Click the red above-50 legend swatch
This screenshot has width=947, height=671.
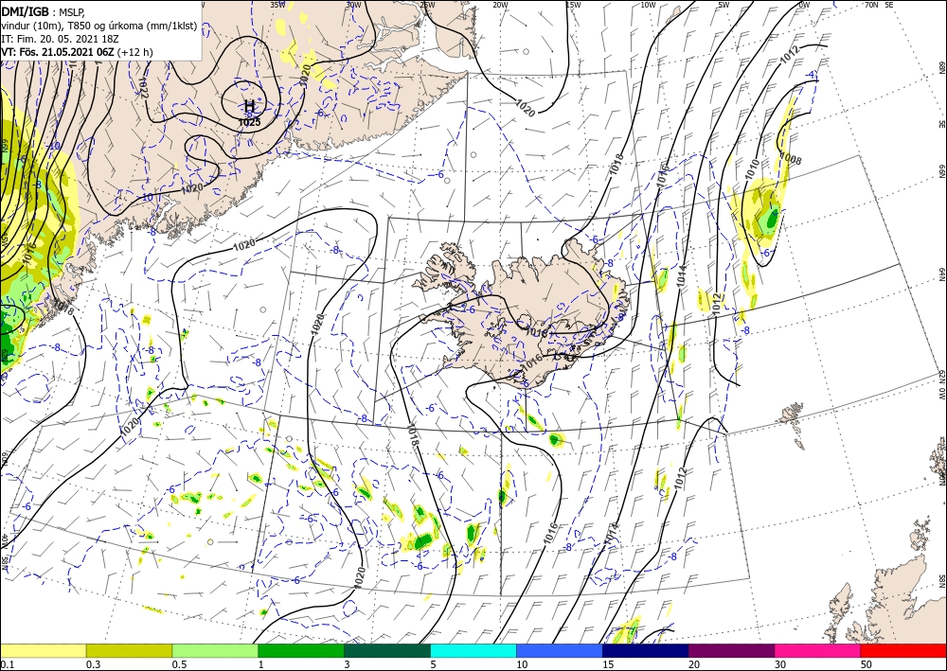[x=903, y=650]
